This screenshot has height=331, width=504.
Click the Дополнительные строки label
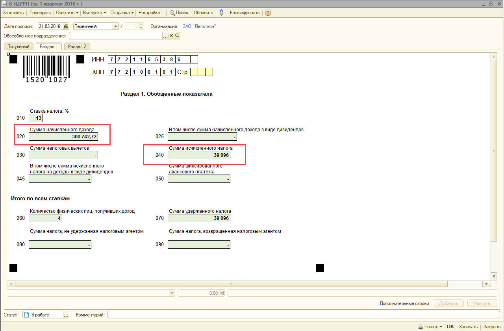coord(404,303)
